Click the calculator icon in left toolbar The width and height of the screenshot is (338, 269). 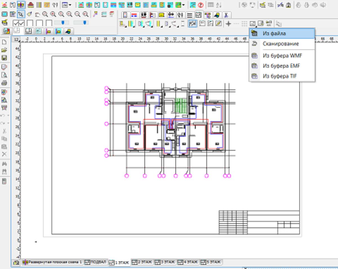click(4, 181)
